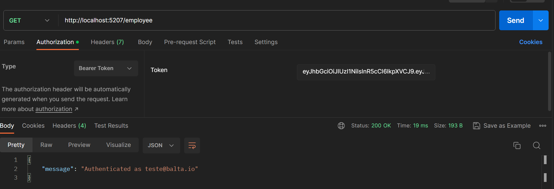Open the response Cookies tab
The height and width of the screenshot is (189, 554).
[33, 126]
